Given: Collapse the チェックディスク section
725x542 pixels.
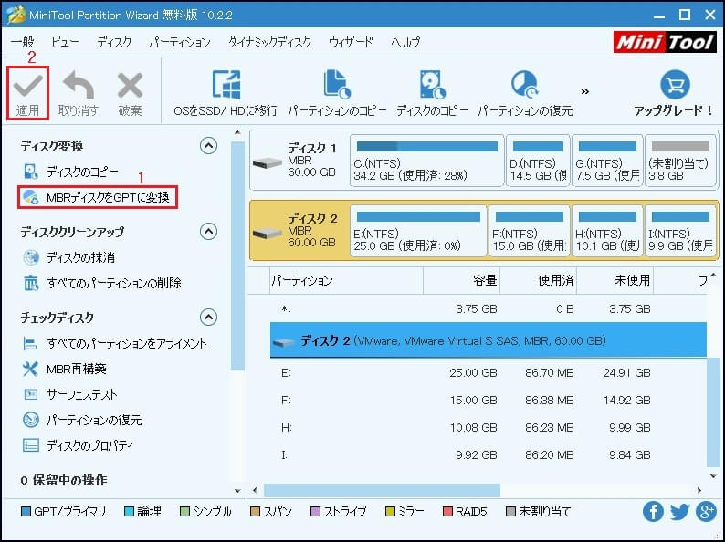Looking at the screenshot, I should click(209, 318).
